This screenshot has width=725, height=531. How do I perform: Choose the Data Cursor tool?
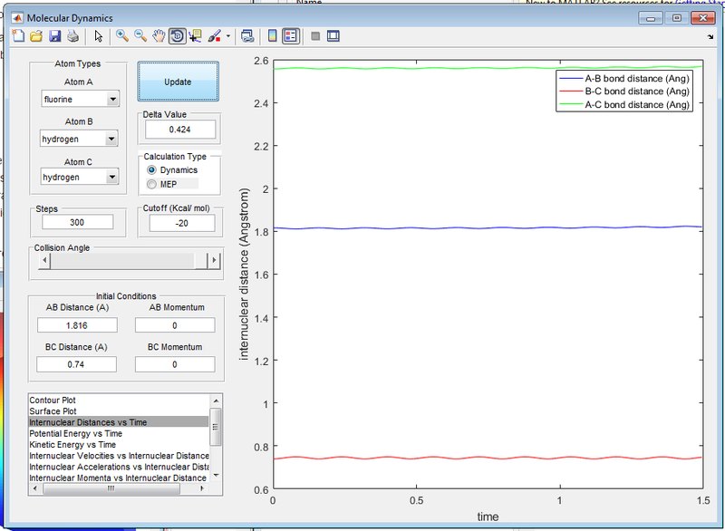coord(196,37)
